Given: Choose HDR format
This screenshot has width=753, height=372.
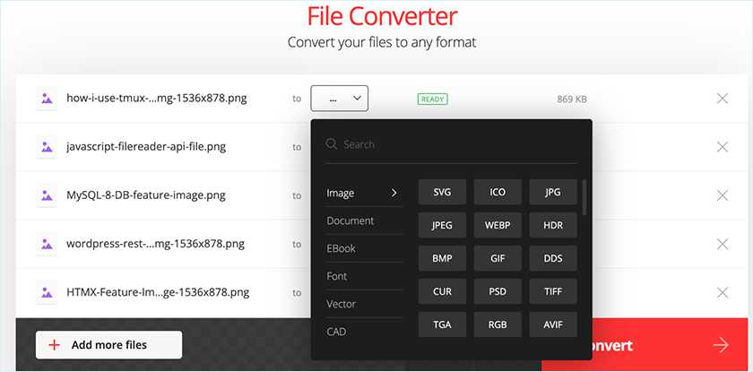Looking at the screenshot, I should 553,225.
